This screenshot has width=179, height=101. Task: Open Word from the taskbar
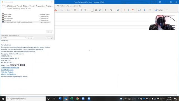coord(60,98)
